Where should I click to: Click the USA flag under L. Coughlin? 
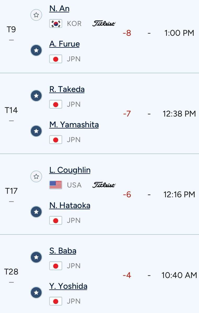pyautogui.click(x=56, y=185)
